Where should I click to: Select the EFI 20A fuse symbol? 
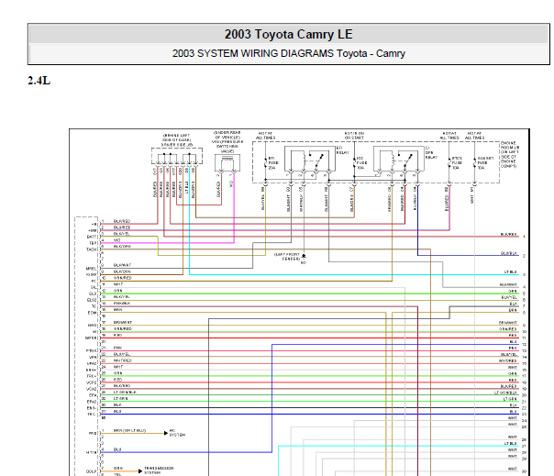pyautogui.click(x=266, y=163)
